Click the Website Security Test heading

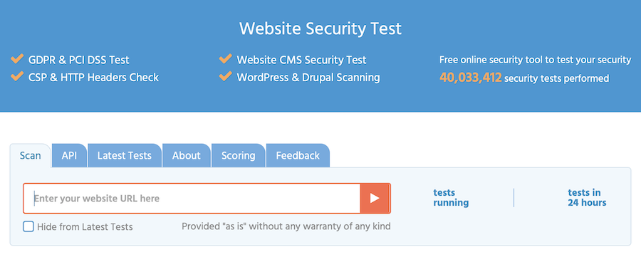pos(320,28)
